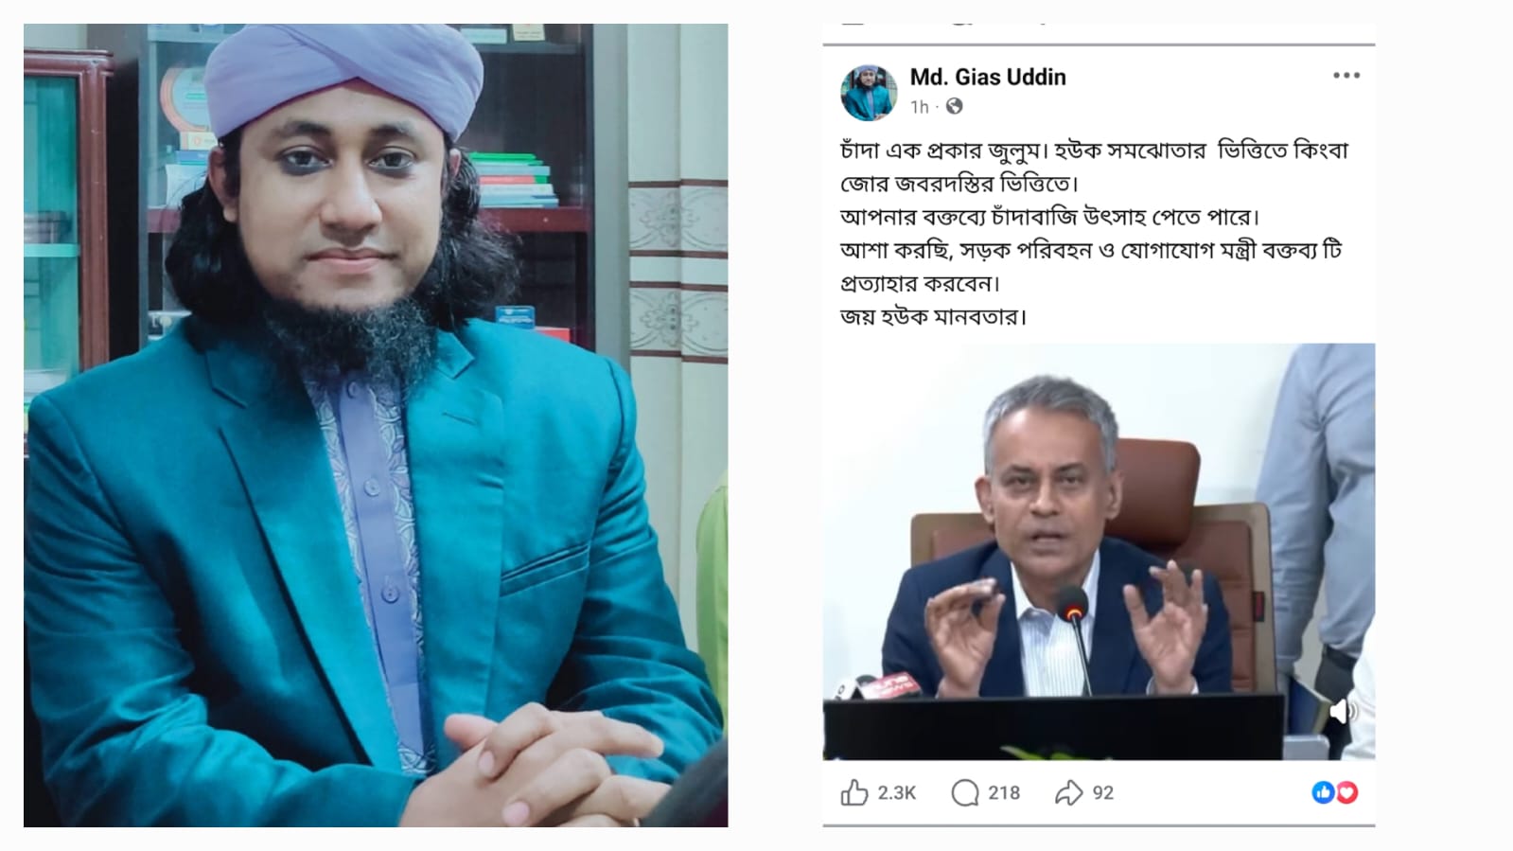Like the post using the thumbs-up icon
The height and width of the screenshot is (851, 1513).
click(x=853, y=792)
